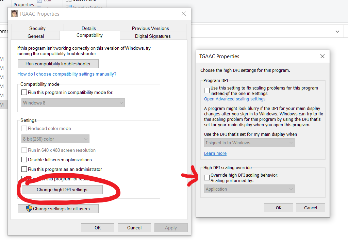Viewport: 348px width, 243px height.
Task: Expand the chevron in the Explorer address bar
Action: point(337,32)
